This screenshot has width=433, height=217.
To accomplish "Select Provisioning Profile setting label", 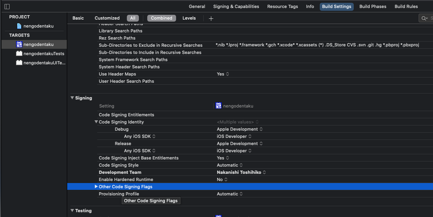I will click(119, 194).
